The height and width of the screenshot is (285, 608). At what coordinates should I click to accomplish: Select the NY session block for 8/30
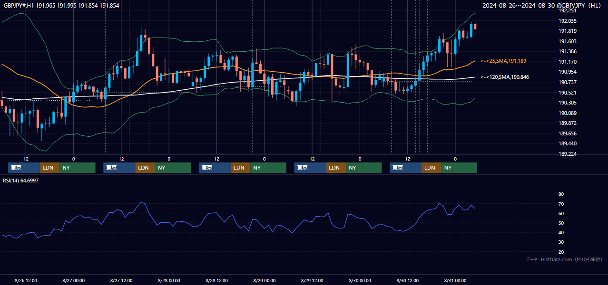coord(459,168)
